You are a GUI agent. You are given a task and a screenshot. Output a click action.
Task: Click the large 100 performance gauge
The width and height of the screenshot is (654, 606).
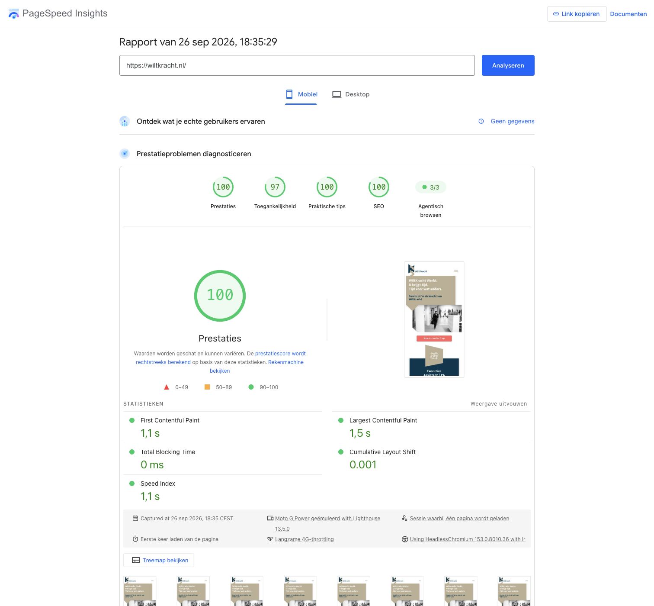220,296
